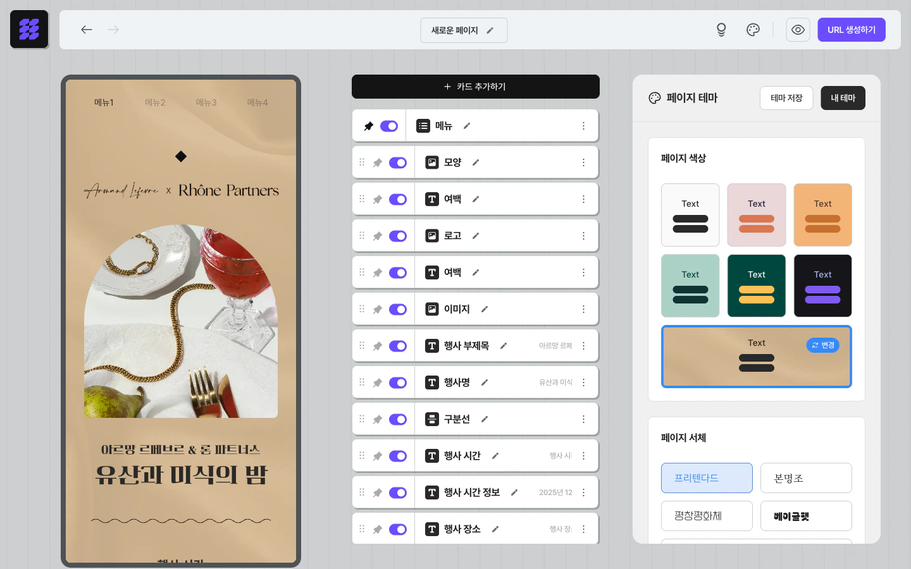Choose the white page color theme
The width and height of the screenshot is (911, 569).
[x=690, y=215]
